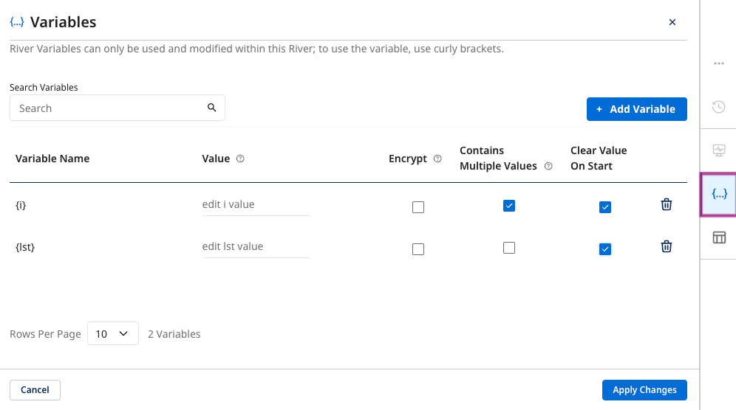The height and width of the screenshot is (410, 736).
Task: Click Apply Changes
Action: 644,390
